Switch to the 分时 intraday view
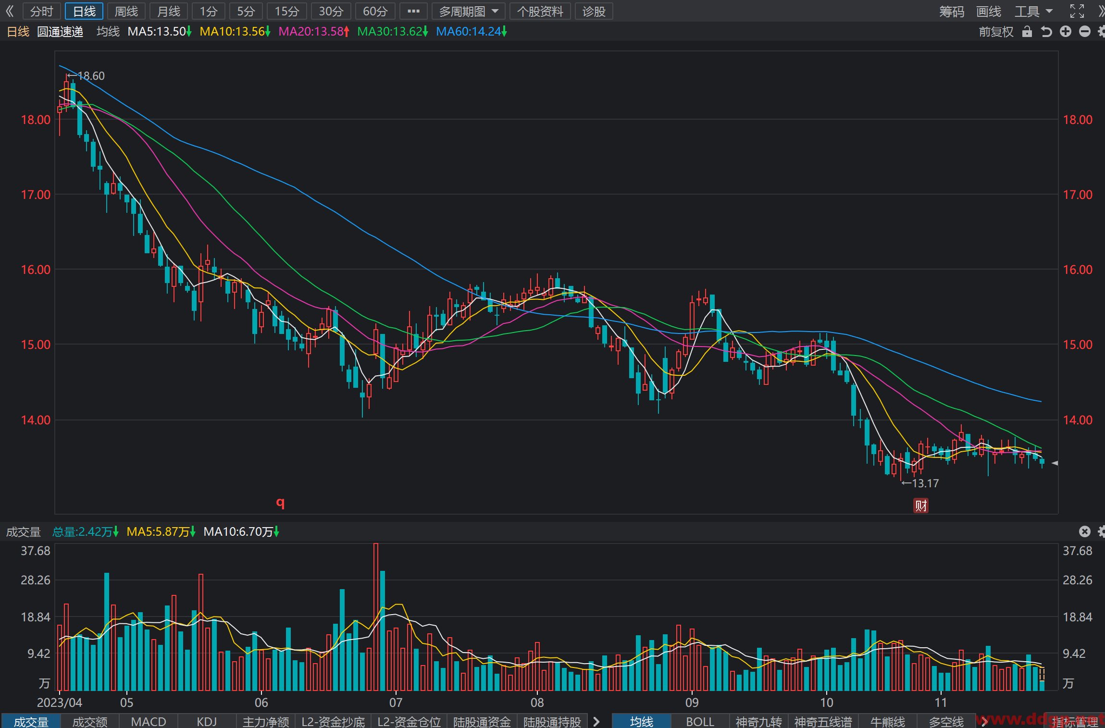1105x728 pixels. [42, 11]
